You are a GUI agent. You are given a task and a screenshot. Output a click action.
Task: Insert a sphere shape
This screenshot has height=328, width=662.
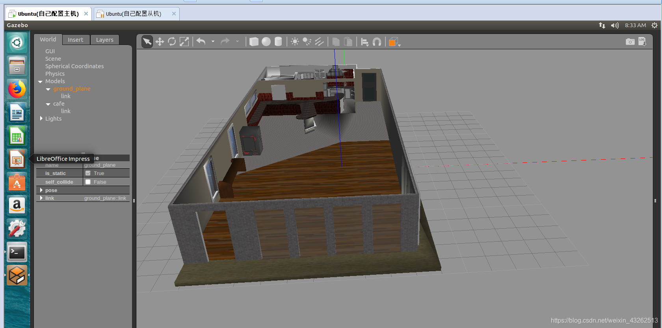pos(266,42)
